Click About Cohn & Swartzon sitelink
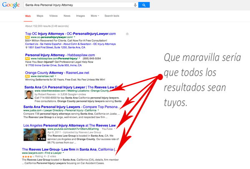 [77, 44]
